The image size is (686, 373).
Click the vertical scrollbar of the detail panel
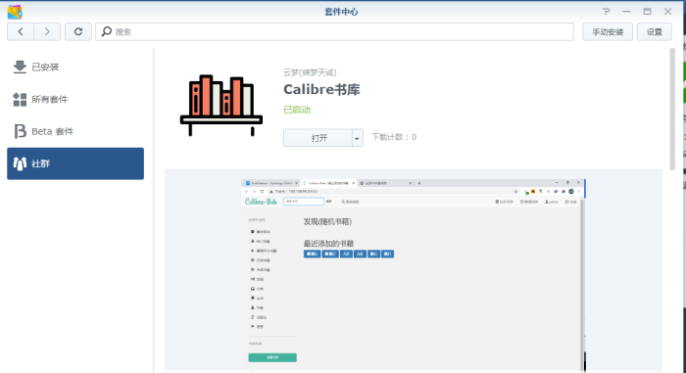tap(672, 109)
